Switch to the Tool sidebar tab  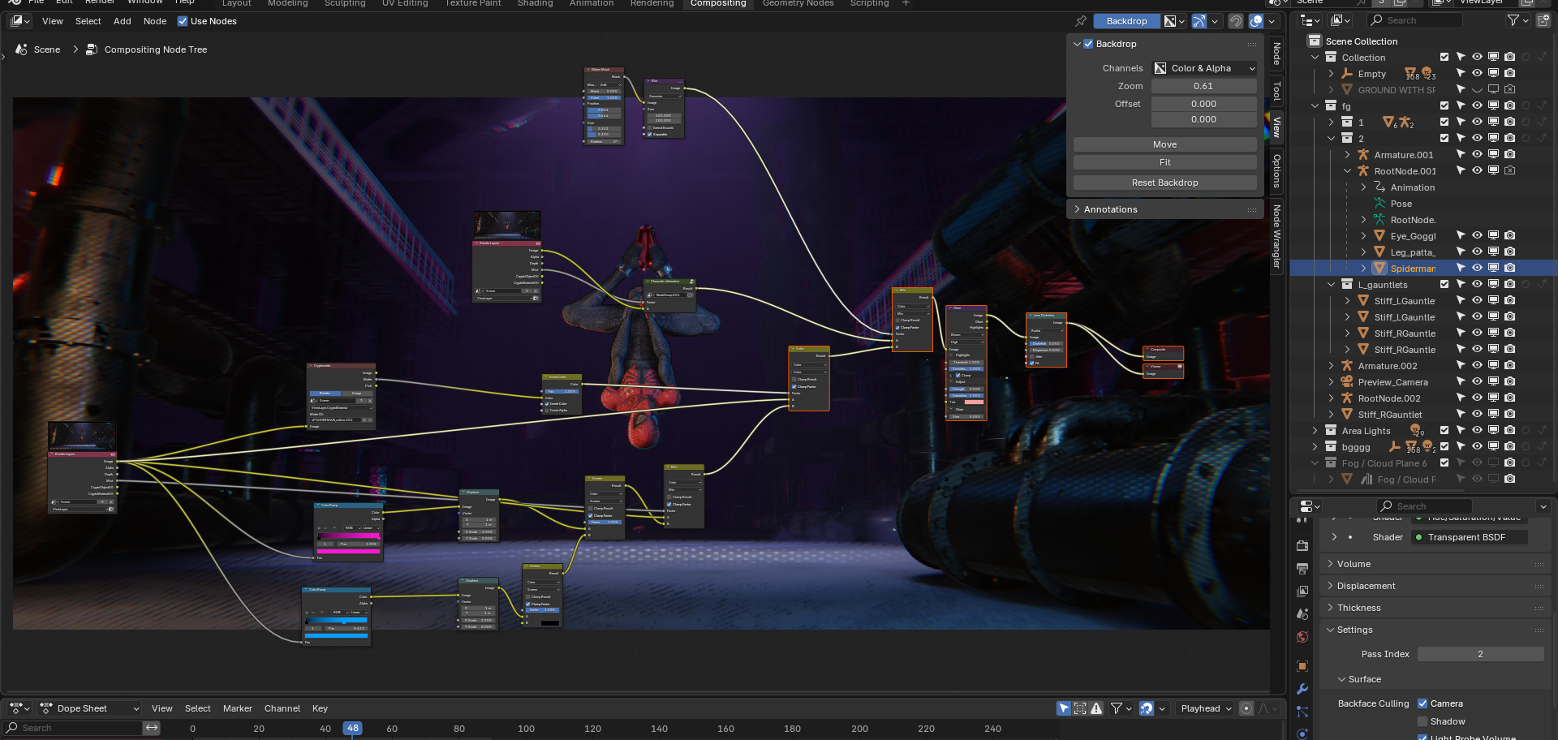1276,91
